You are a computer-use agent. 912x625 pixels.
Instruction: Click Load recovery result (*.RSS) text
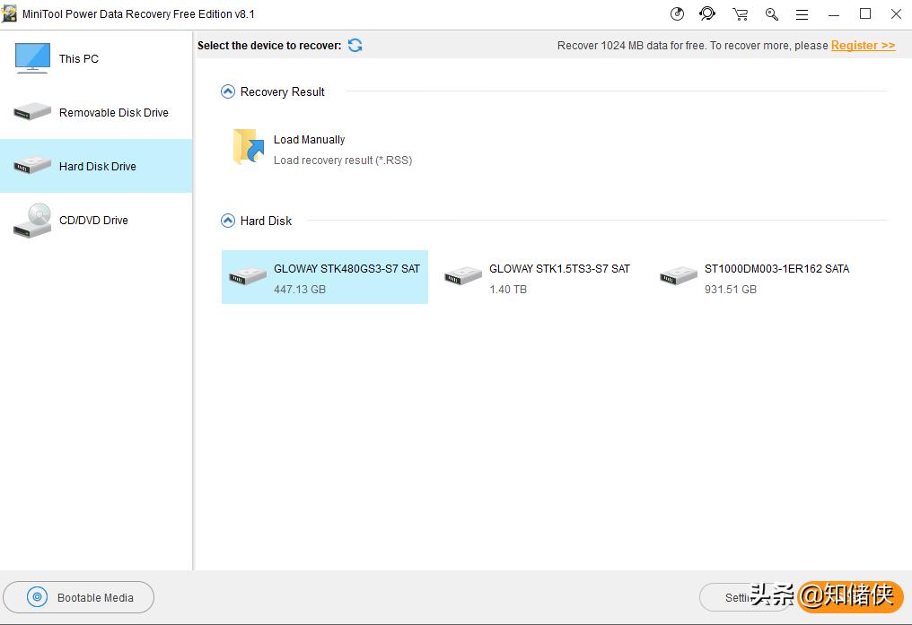click(x=343, y=161)
